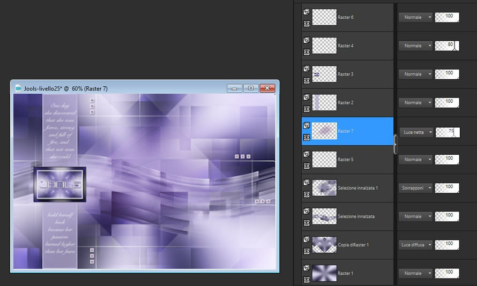This screenshot has height=286, width=477.
Task: Open the Luce diffusa blend mode list
Action: (416, 245)
